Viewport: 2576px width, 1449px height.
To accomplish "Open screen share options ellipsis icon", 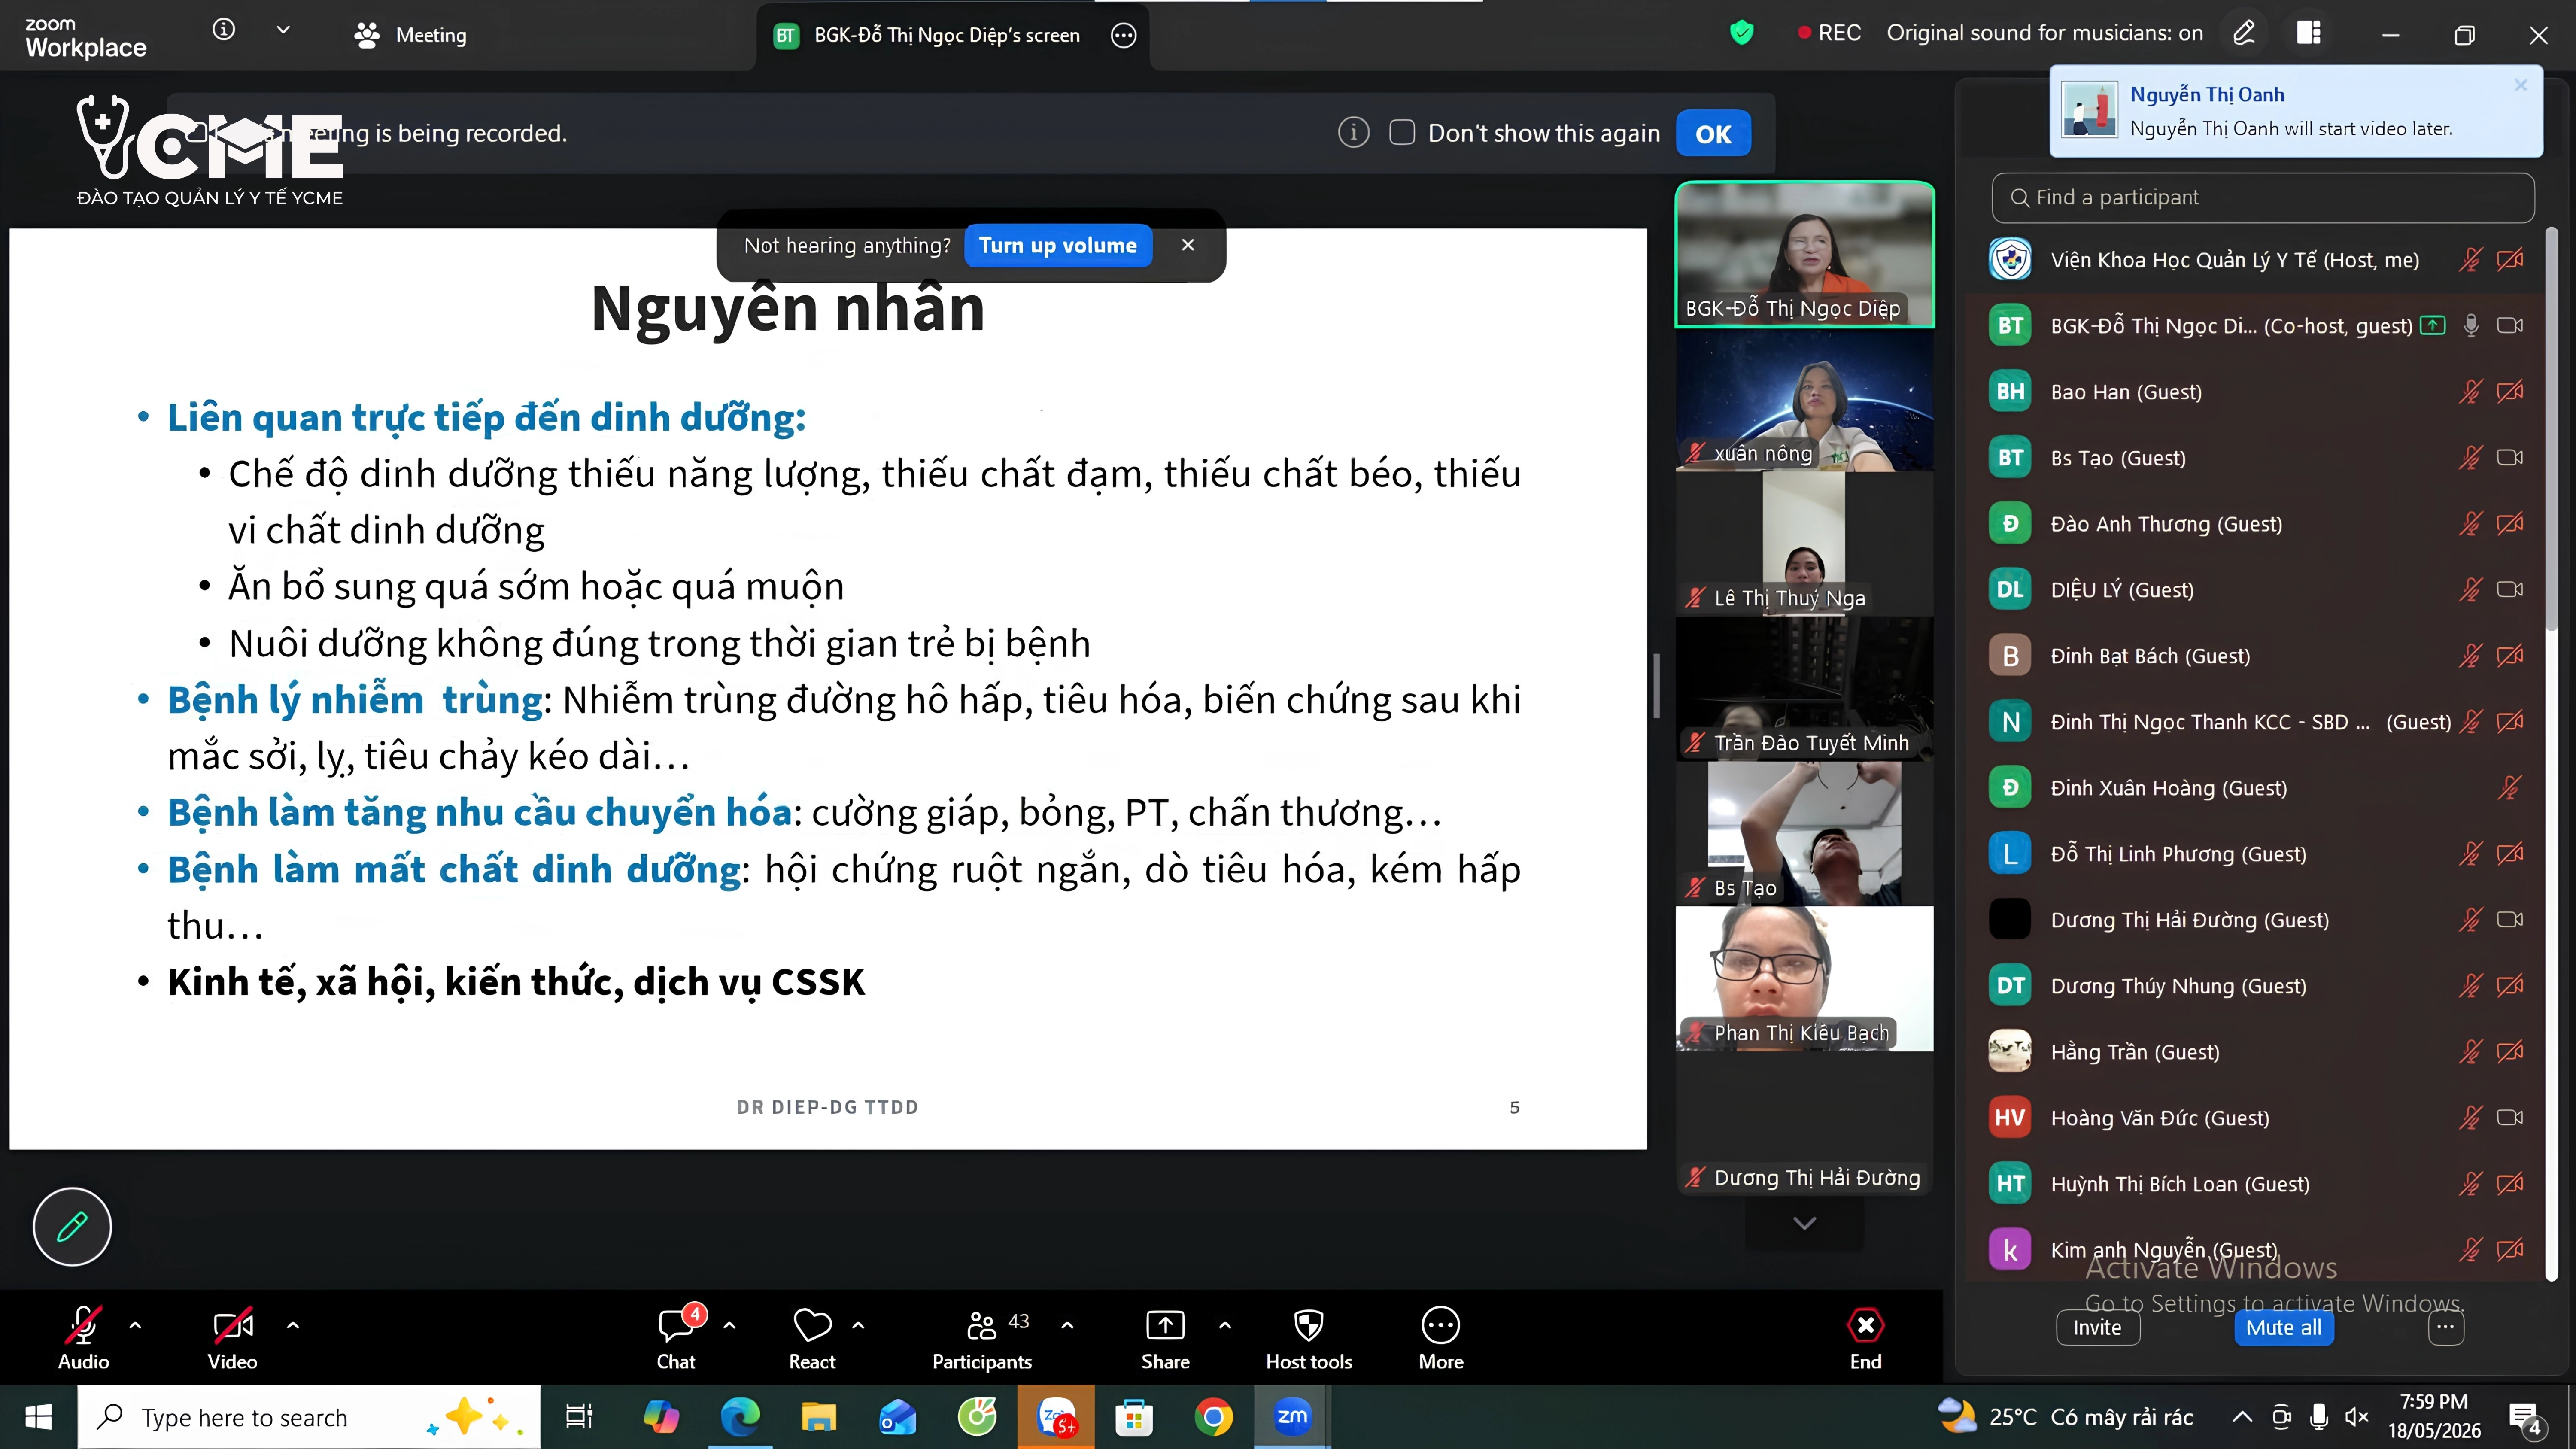I will [1124, 35].
